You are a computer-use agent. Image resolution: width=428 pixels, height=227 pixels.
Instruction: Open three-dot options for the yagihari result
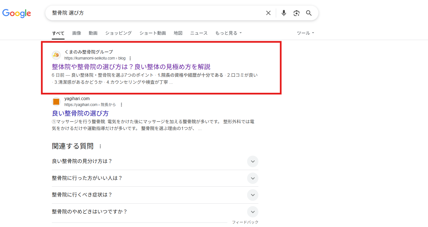click(121, 104)
